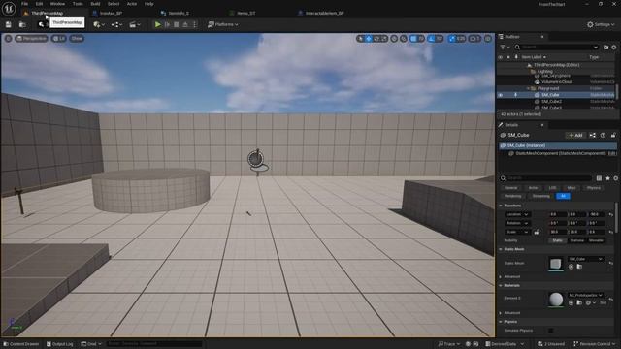Click in the Outliner search field
The height and width of the screenshot is (349, 621).
click(x=557, y=48)
